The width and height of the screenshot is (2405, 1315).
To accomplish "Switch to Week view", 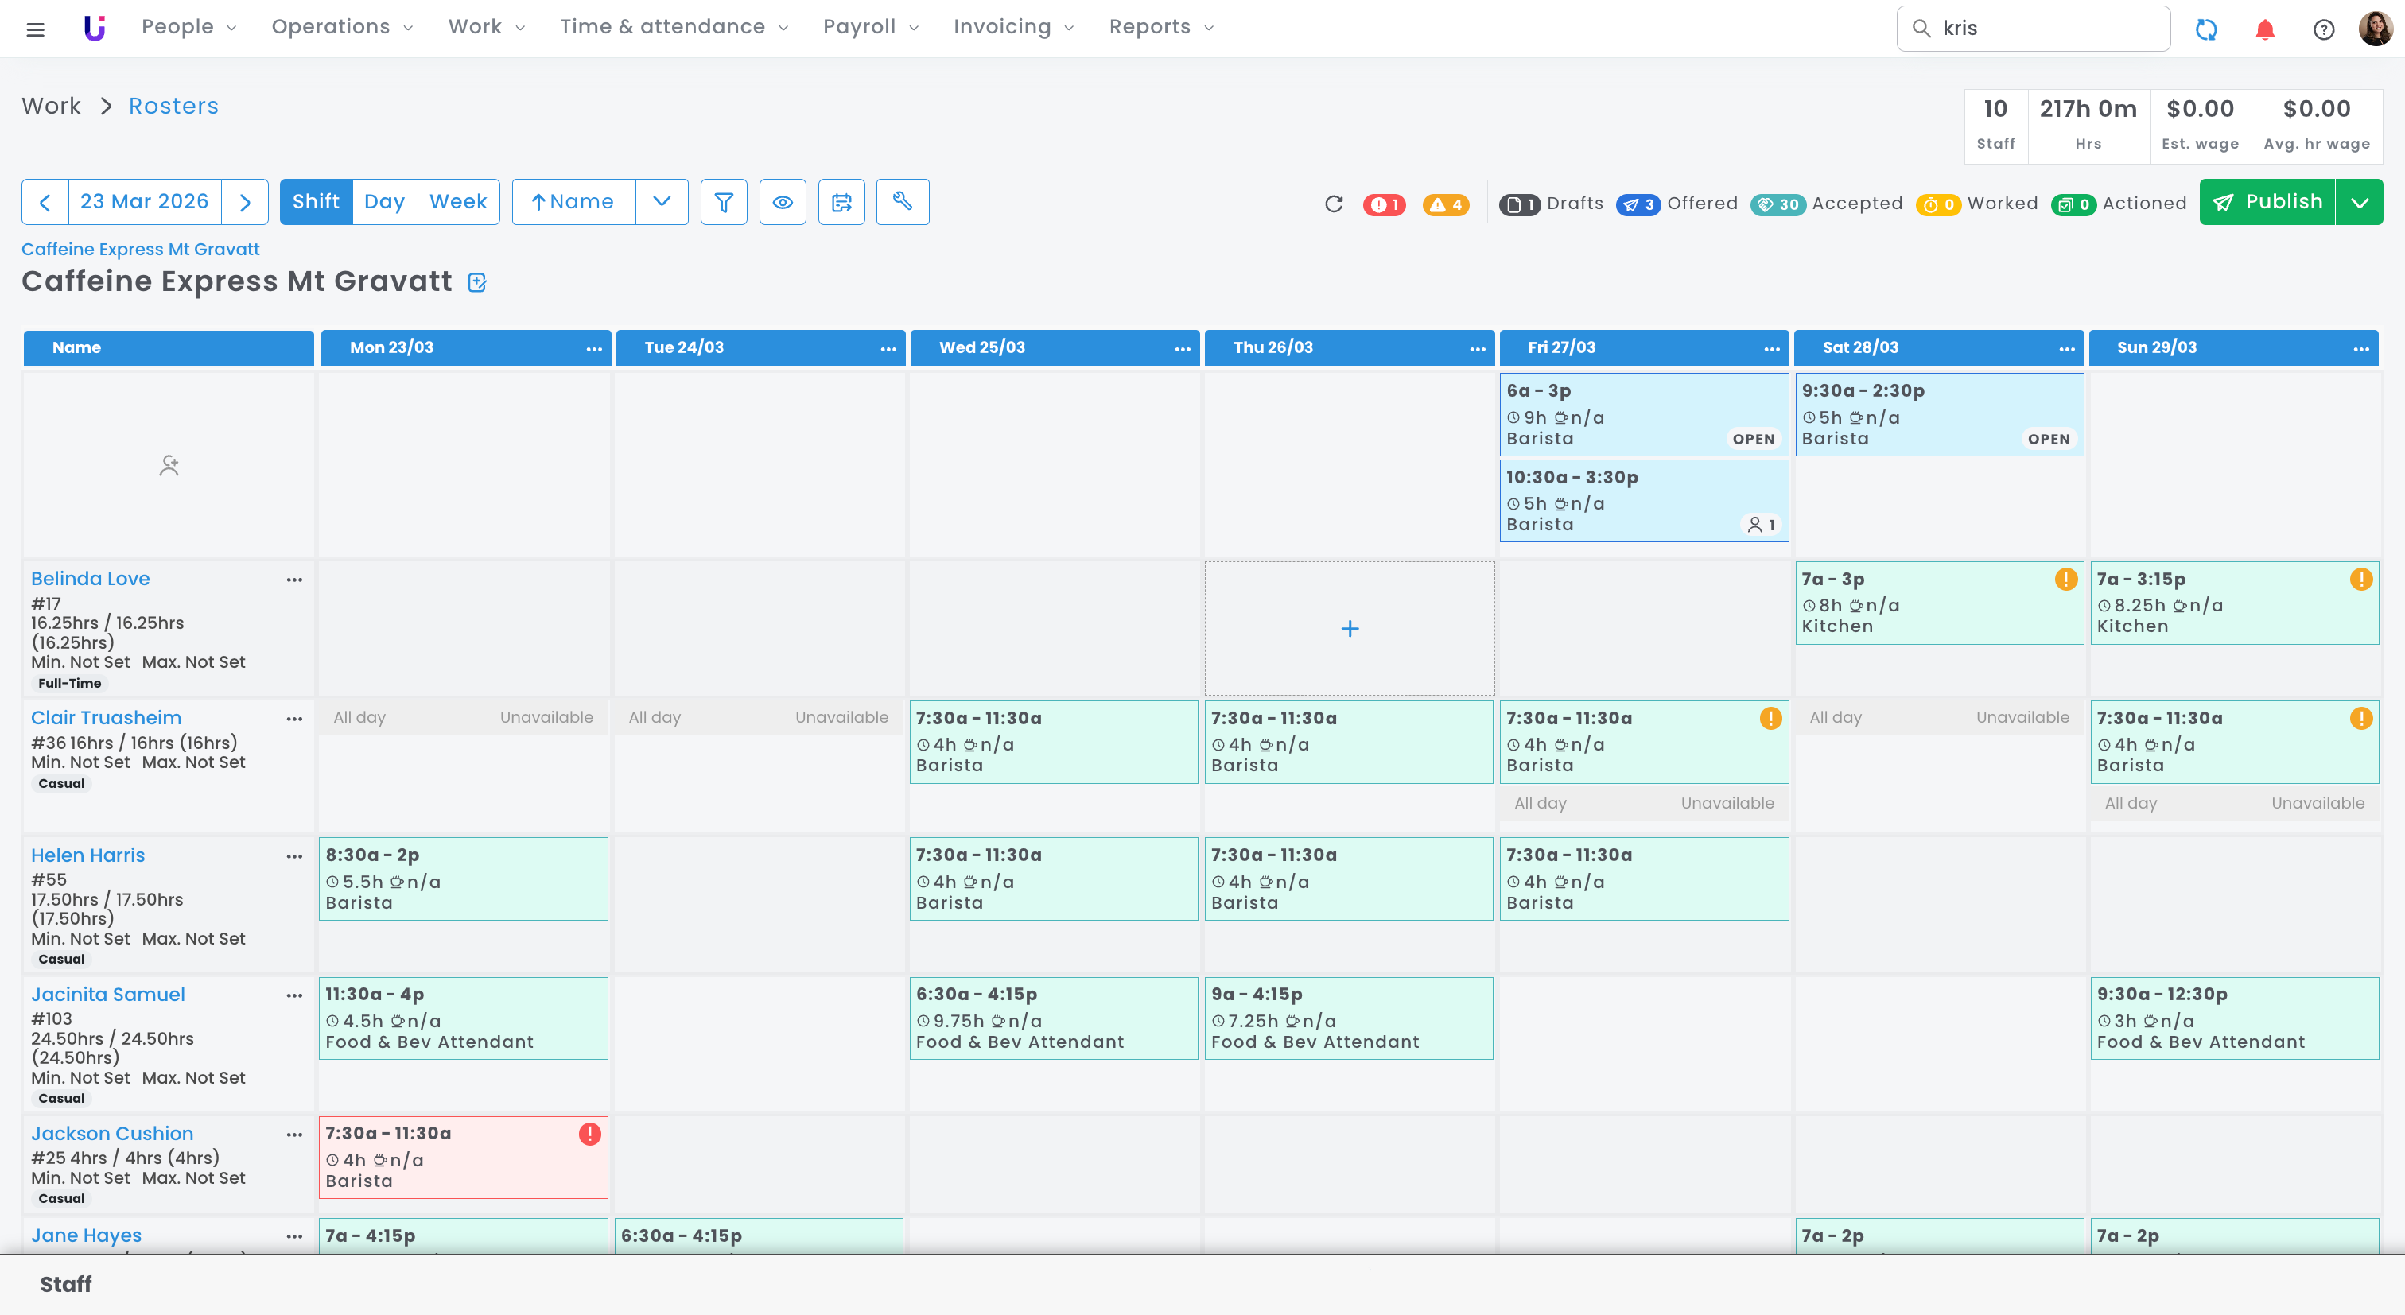I will click(457, 202).
